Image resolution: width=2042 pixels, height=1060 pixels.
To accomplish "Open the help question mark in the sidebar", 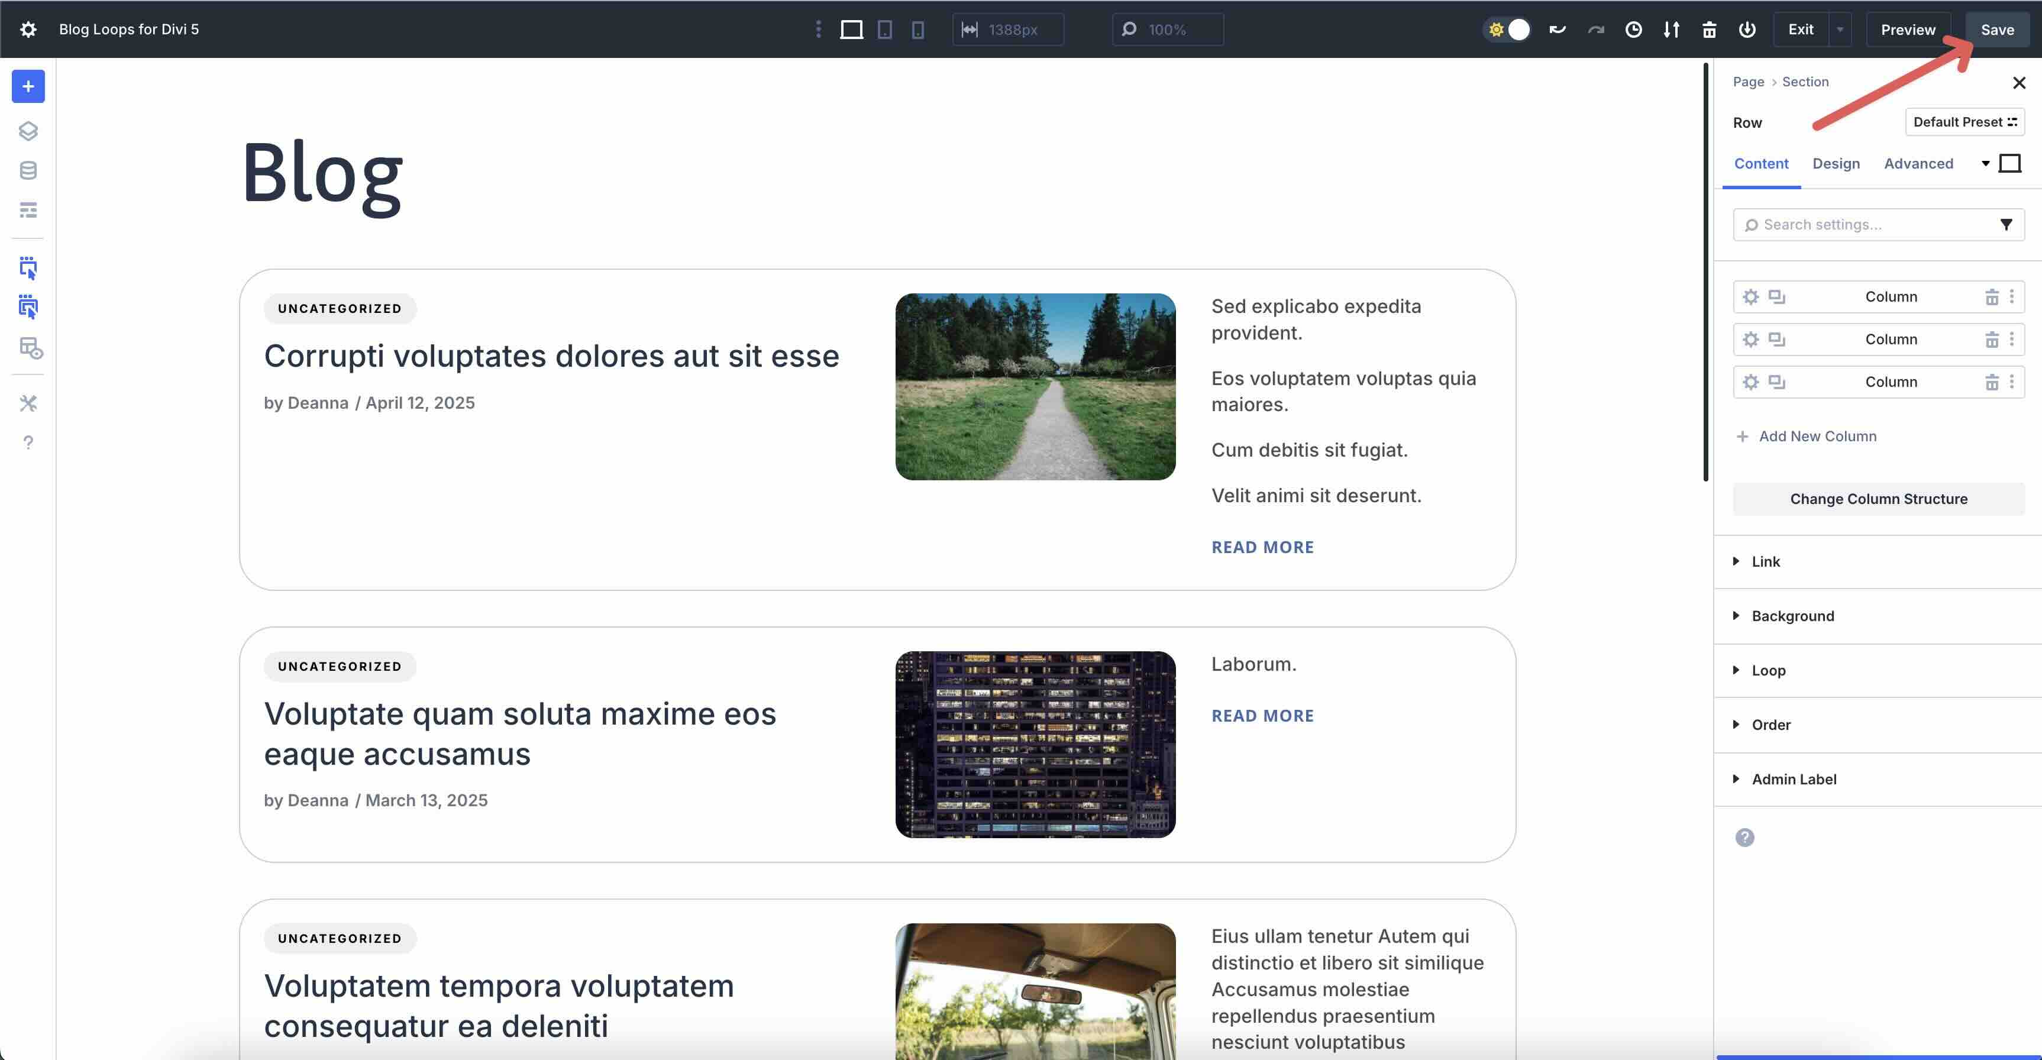I will 28,442.
